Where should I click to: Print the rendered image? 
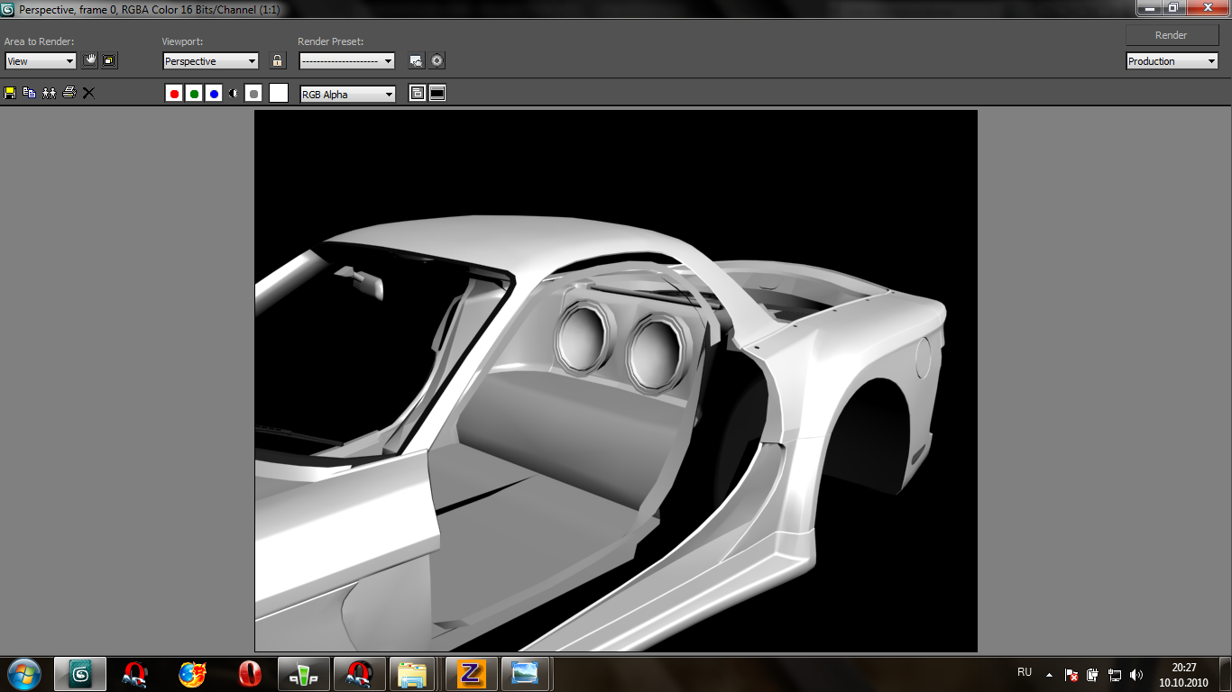(69, 93)
